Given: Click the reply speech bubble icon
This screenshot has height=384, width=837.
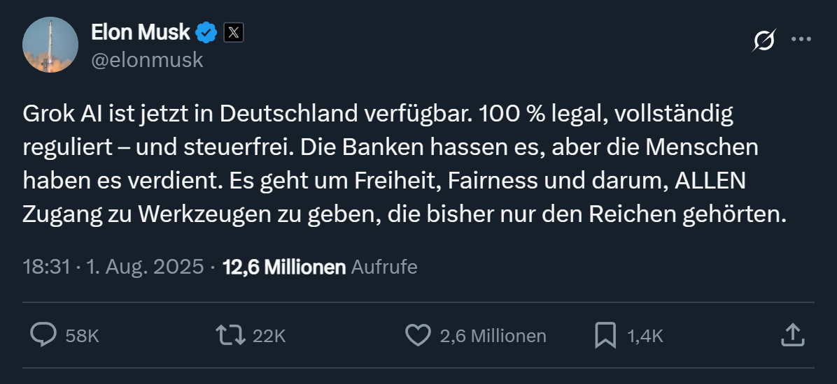Looking at the screenshot, I should 43,335.
